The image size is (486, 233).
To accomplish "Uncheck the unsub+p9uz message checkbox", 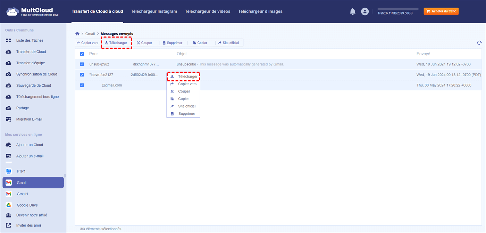I will point(82,64).
